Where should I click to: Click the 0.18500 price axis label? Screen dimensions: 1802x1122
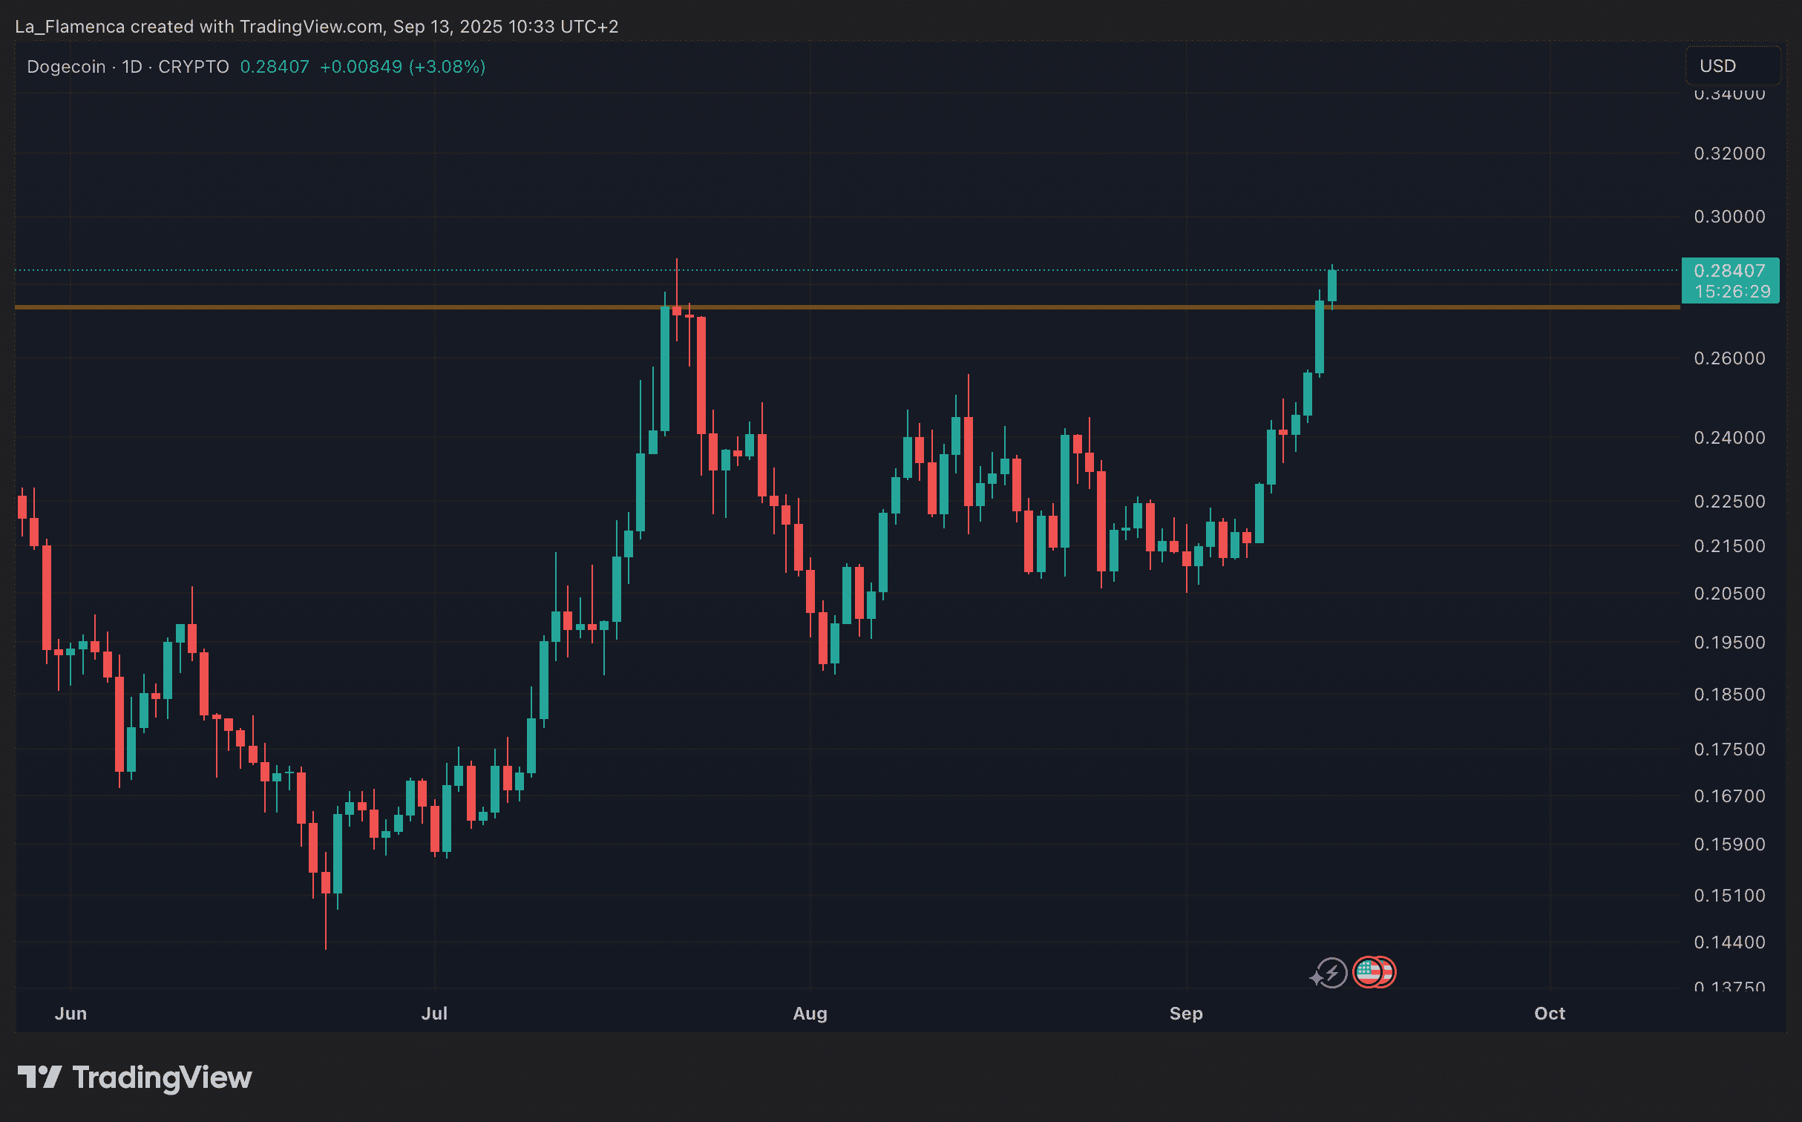pos(1729,695)
